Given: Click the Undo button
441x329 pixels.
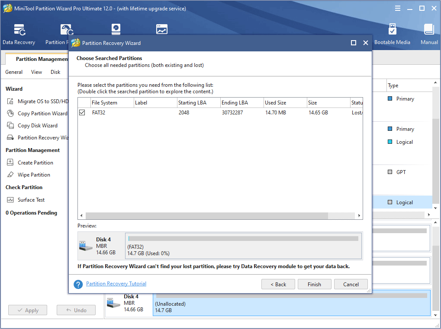Looking at the screenshot, I should click(x=76, y=310).
